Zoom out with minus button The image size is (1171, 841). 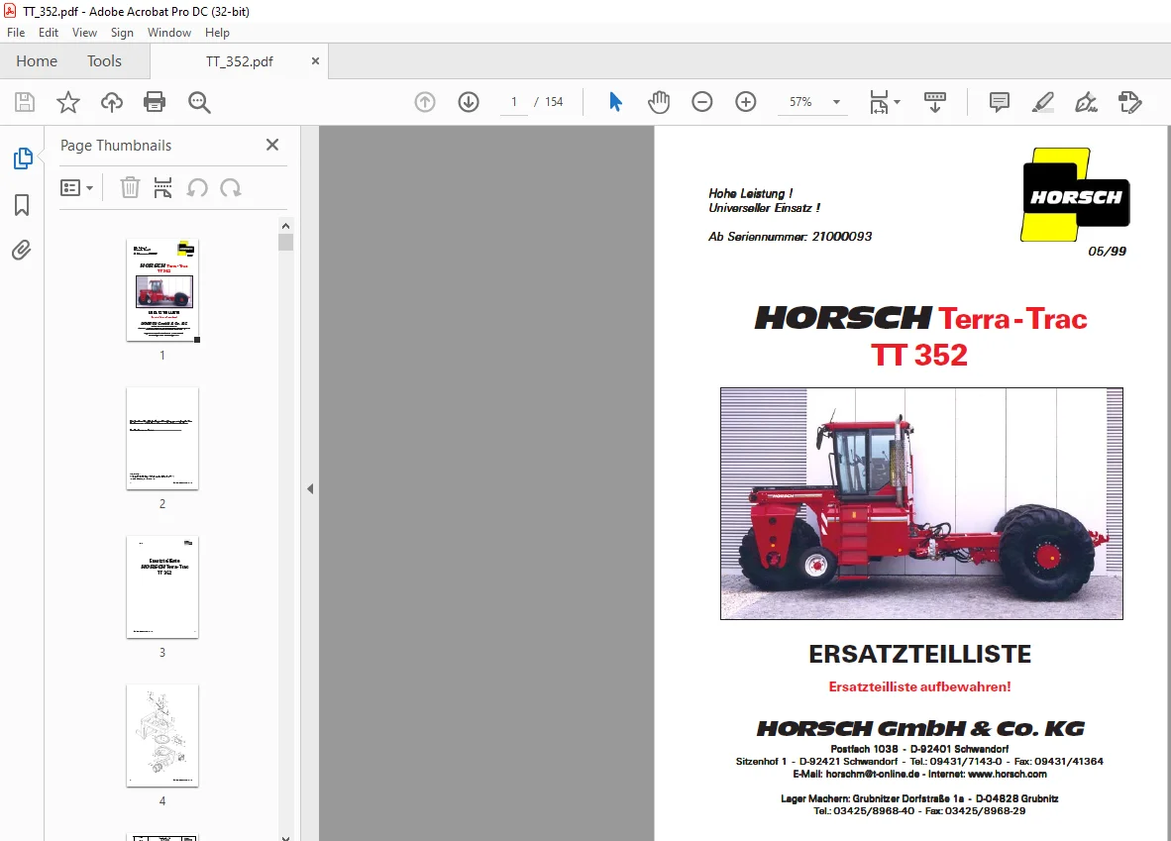pos(702,102)
